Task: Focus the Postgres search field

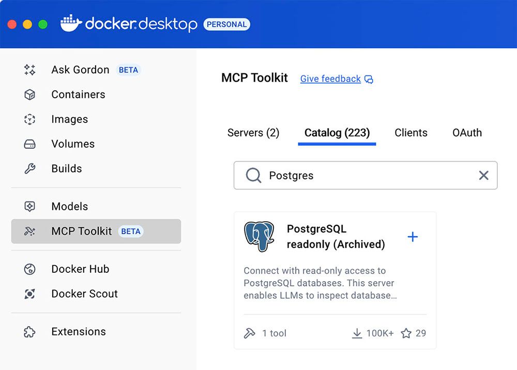Action: [x=366, y=175]
